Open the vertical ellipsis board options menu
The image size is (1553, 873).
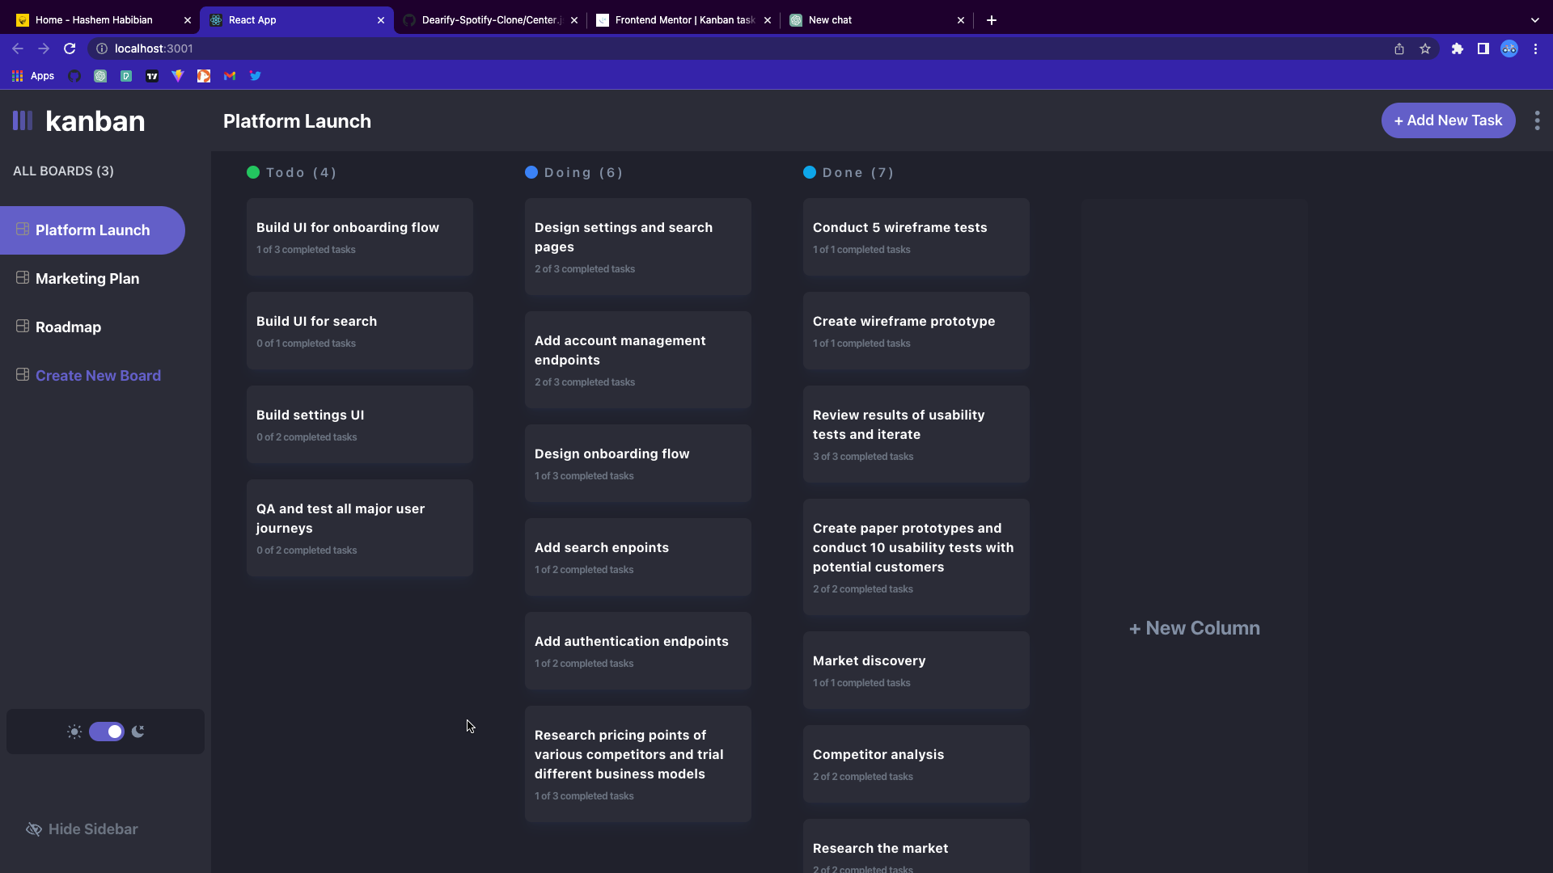(x=1537, y=120)
